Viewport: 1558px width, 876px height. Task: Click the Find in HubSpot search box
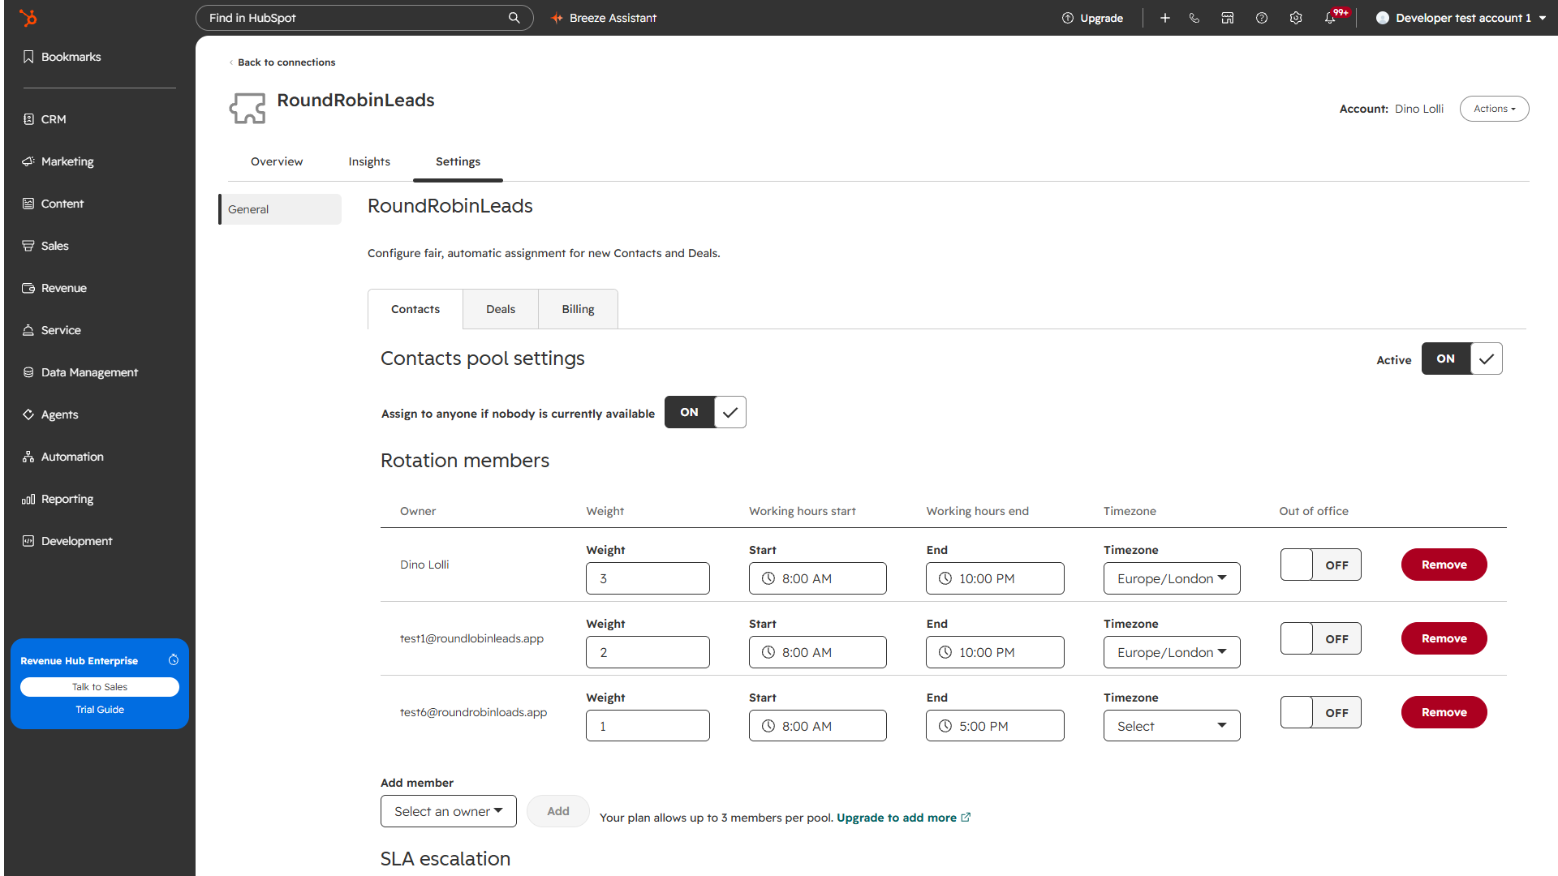(x=364, y=18)
